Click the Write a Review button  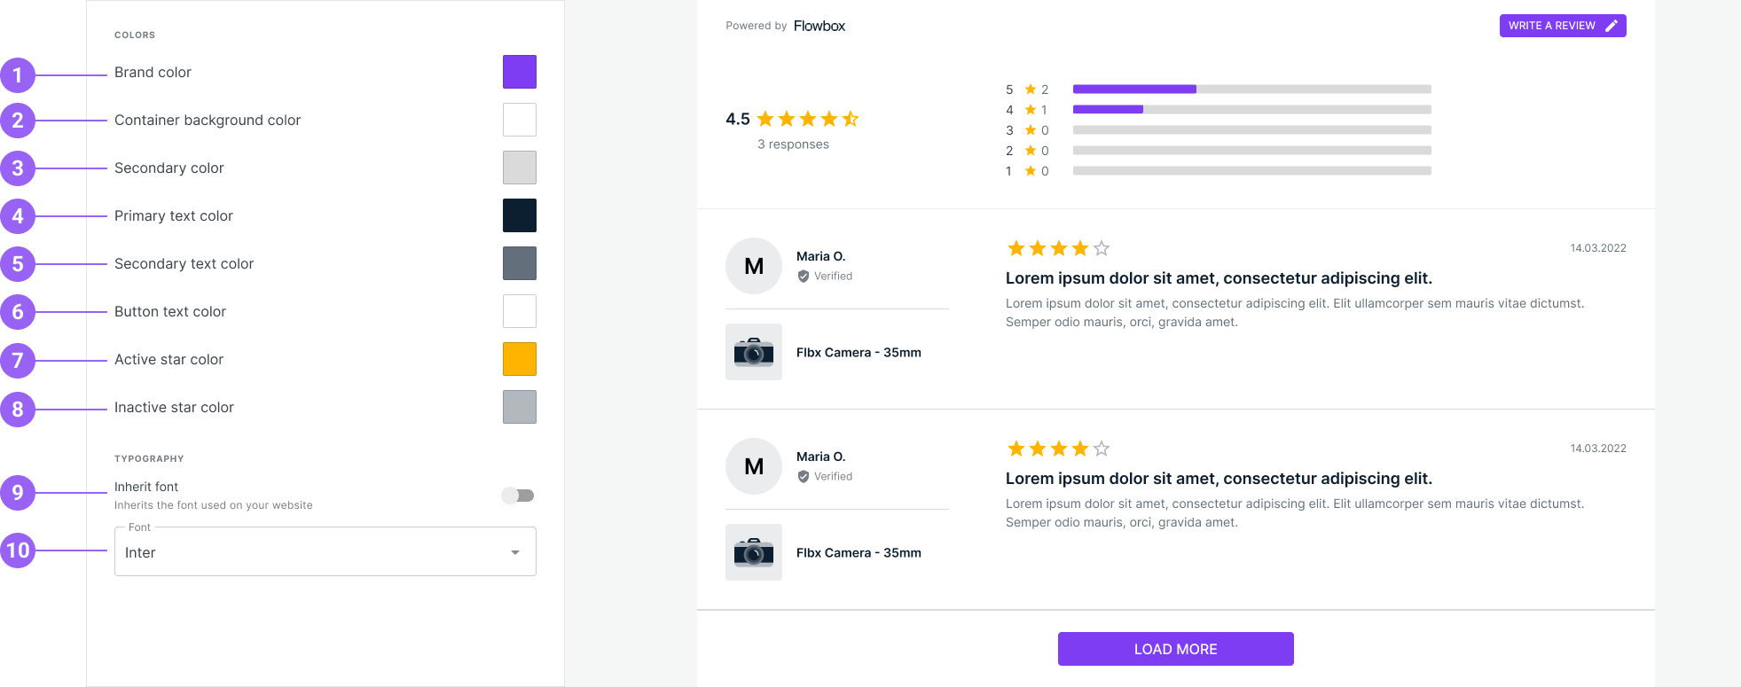[x=1562, y=26]
